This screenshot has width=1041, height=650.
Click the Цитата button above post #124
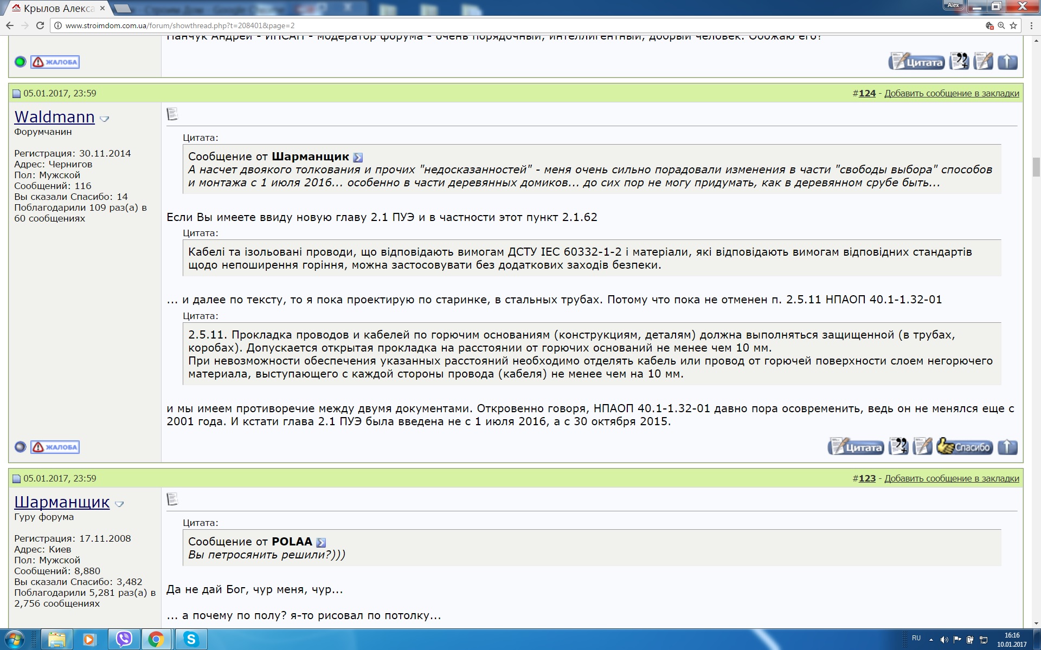coord(916,62)
